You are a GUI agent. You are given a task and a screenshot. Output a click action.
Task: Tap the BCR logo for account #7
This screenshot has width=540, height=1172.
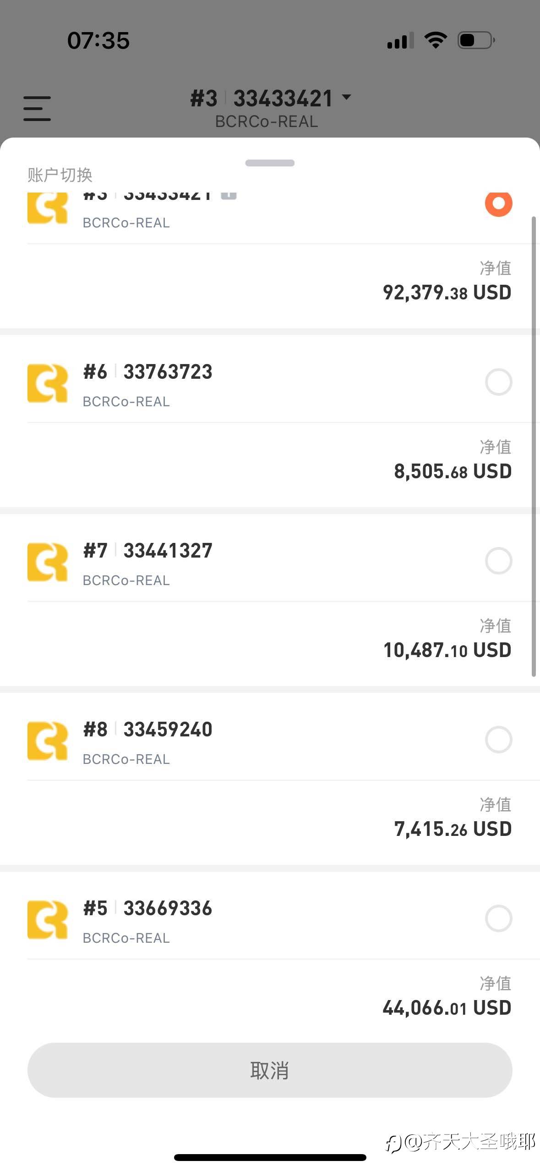coord(48,562)
